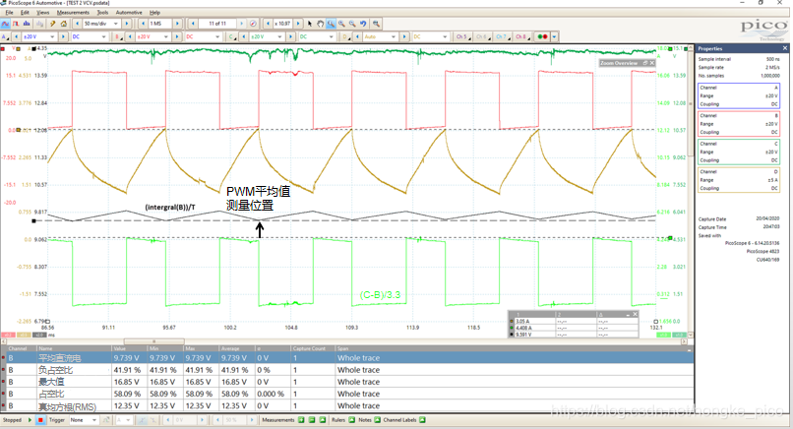793x429 pixels.
Task: Open the Edit menu
Action: click(25, 12)
